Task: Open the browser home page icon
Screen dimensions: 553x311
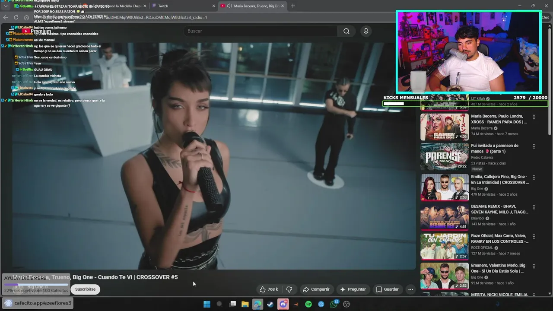Action: click(x=26, y=17)
